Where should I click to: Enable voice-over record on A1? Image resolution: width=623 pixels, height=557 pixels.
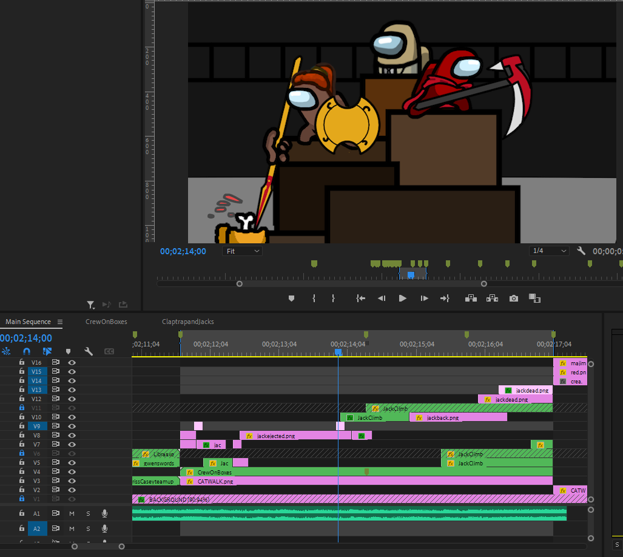pos(104,514)
